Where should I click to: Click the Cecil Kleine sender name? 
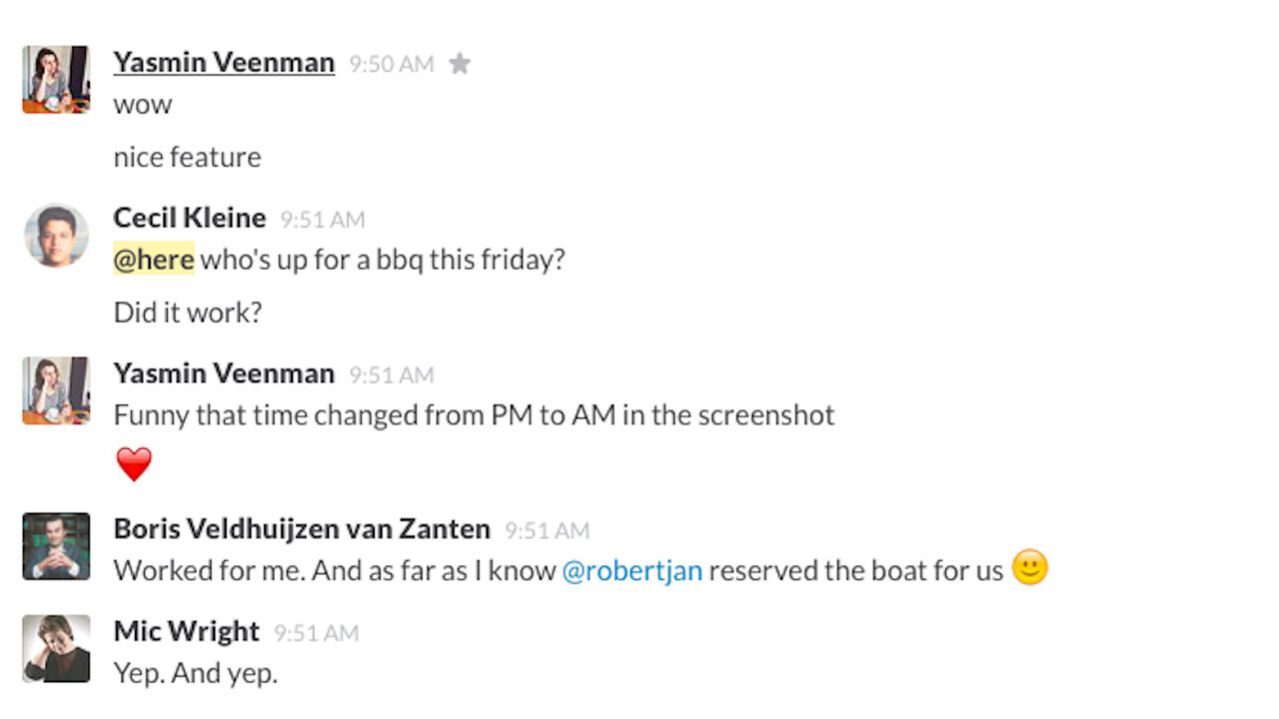pyautogui.click(x=190, y=218)
